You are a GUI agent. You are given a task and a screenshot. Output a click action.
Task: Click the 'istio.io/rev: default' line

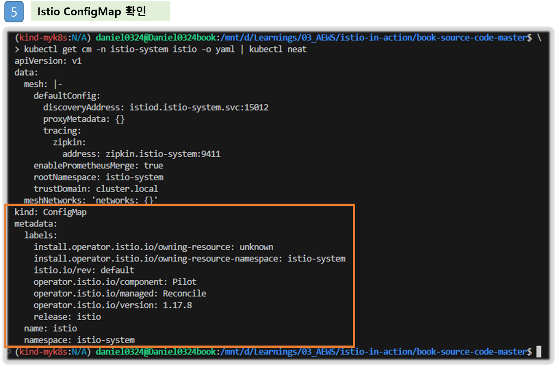[x=84, y=270]
